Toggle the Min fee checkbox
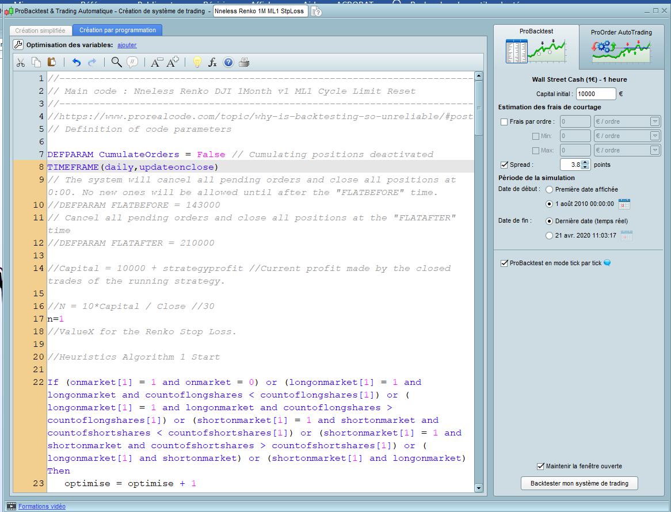 pos(535,136)
